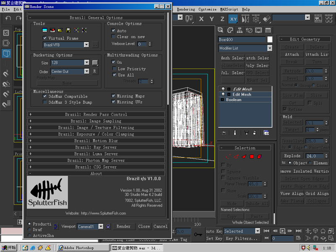This screenshot has height=252, width=336.
Task: Open the Brazil VFB dropdown
Action: coord(87,45)
